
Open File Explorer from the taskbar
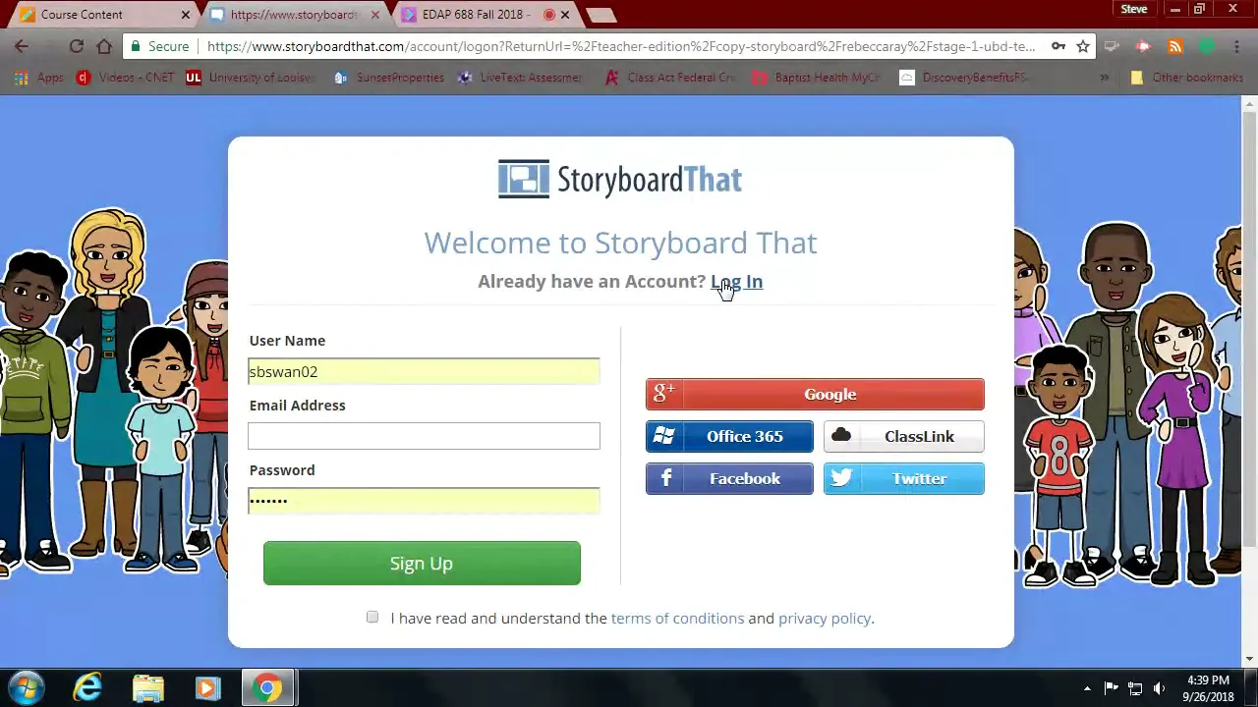(x=147, y=688)
